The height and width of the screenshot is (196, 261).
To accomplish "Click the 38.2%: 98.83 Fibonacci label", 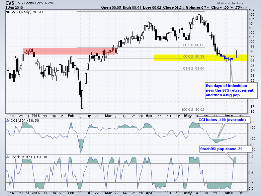I will click(x=194, y=45).
